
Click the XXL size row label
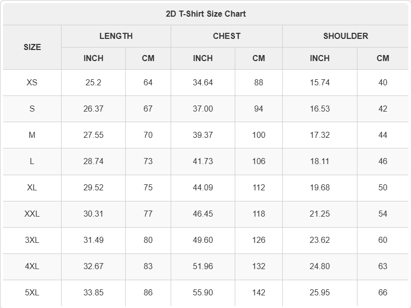tap(32, 214)
